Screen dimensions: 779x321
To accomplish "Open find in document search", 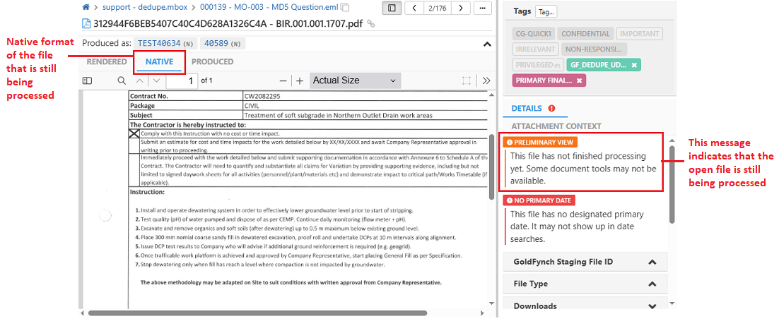I will click(x=122, y=80).
